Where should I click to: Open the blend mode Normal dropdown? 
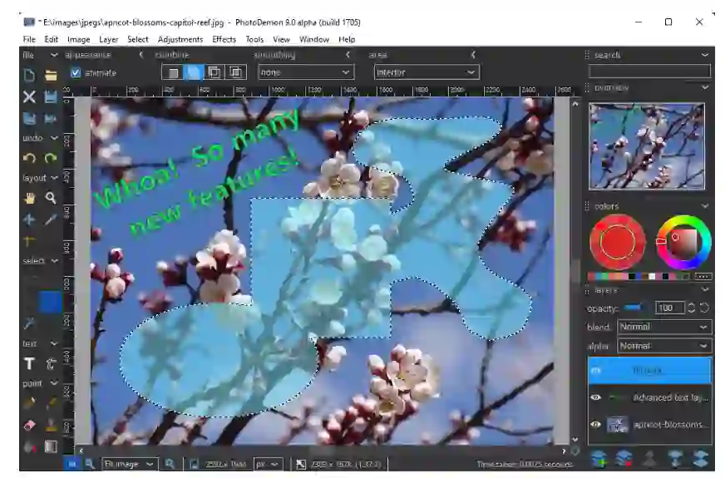pos(664,327)
